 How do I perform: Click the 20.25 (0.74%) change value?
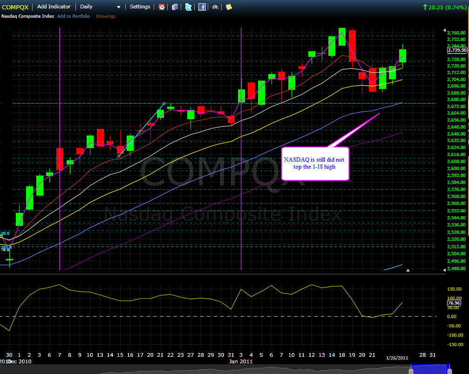pyautogui.click(x=447, y=7)
